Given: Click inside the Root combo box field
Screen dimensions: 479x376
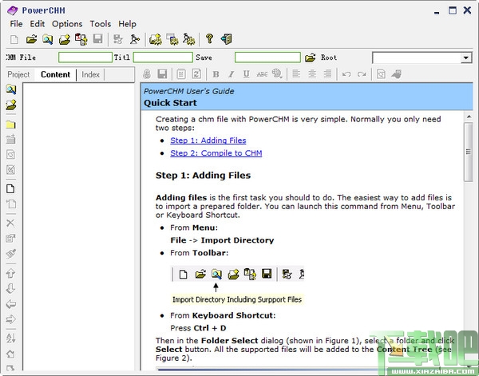Looking at the screenshot, I should point(417,57).
